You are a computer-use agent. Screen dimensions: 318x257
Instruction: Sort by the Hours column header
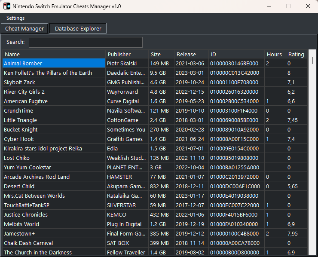(x=275, y=54)
